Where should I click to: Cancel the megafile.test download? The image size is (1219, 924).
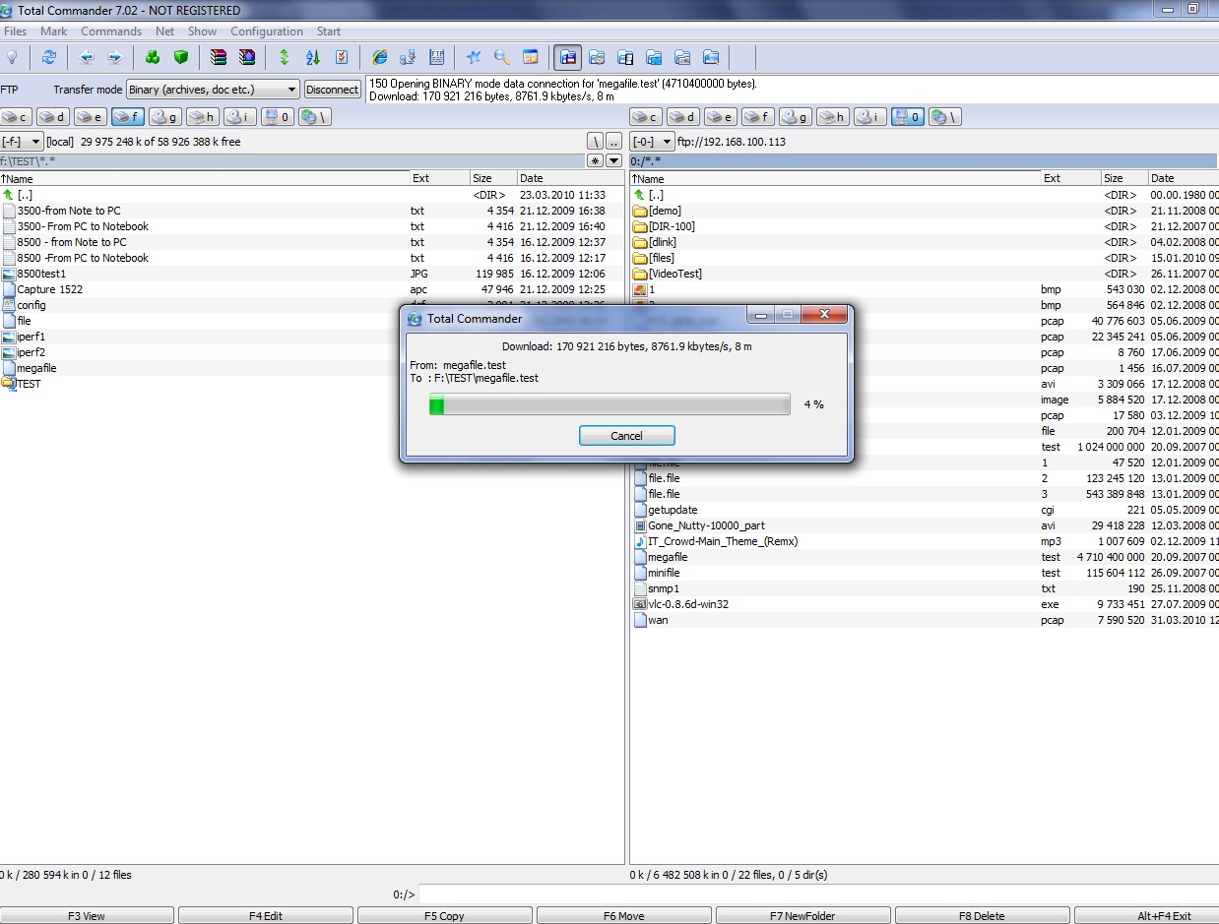[626, 436]
